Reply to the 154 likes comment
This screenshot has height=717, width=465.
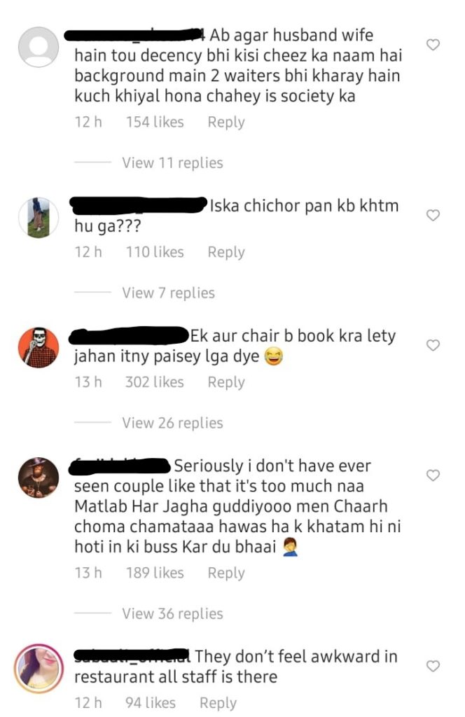226,122
